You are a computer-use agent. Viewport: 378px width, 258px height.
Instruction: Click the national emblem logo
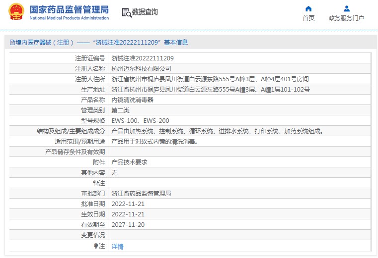(x=16, y=11)
